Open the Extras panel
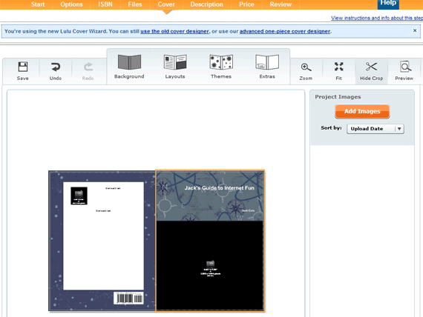 point(267,67)
